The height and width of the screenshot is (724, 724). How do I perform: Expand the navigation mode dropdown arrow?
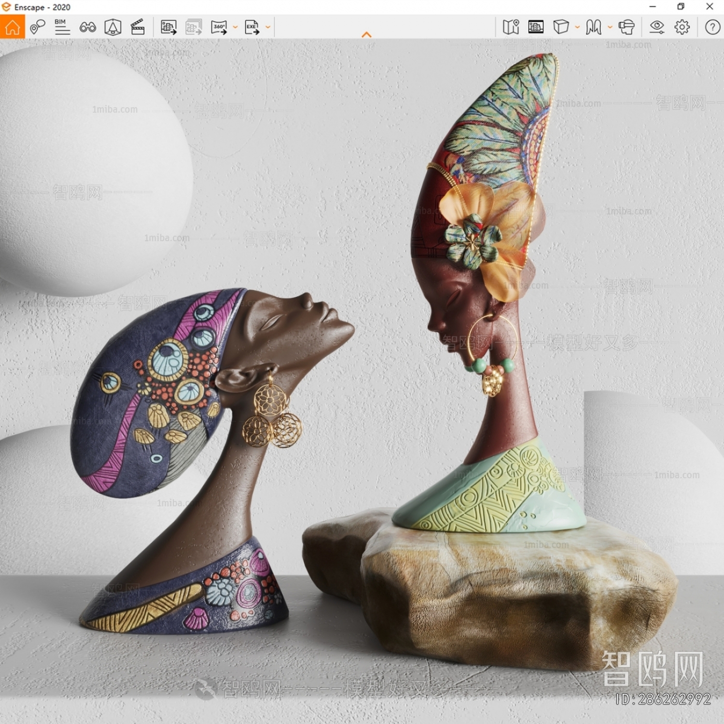tap(610, 27)
